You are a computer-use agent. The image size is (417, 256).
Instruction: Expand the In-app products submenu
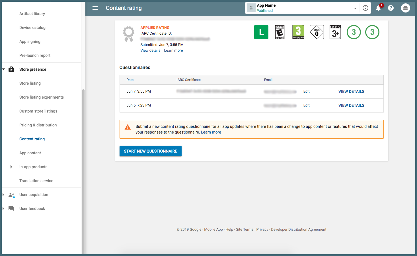click(11, 167)
